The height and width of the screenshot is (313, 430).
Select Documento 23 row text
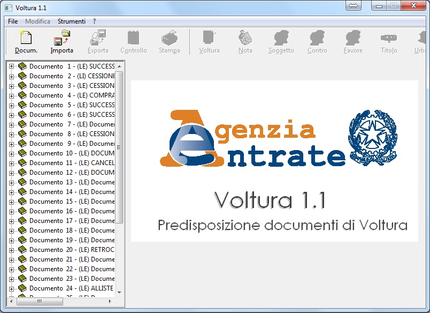[72, 279]
